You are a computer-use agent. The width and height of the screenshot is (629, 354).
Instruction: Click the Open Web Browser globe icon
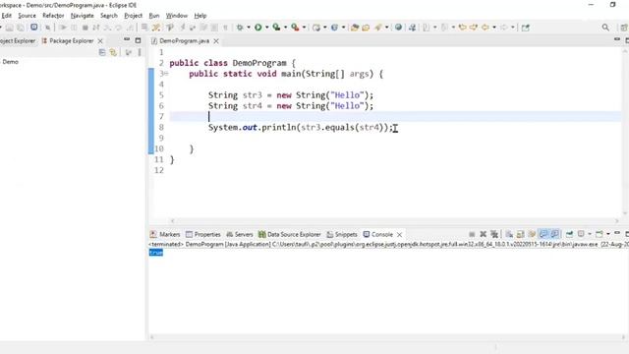pyautogui.click(x=398, y=28)
